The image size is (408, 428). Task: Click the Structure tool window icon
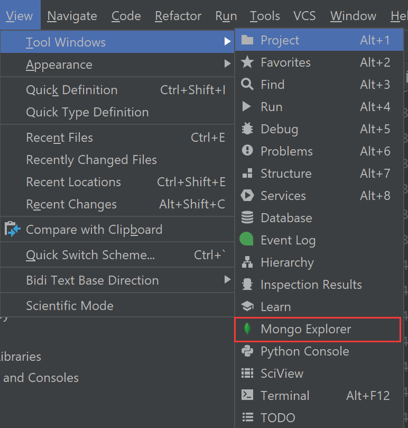(246, 173)
